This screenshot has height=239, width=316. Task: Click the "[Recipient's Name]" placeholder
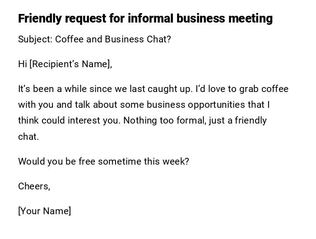71,64
